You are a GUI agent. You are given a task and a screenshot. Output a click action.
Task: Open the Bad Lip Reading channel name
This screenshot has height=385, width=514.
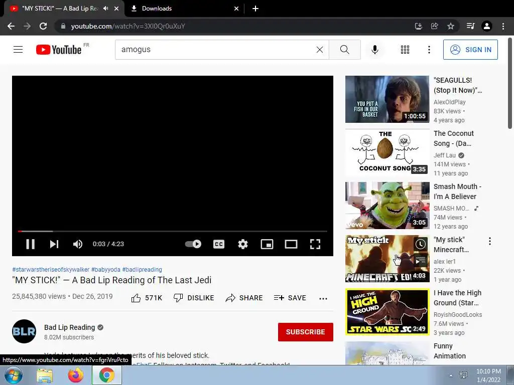[x=69, y=327]
